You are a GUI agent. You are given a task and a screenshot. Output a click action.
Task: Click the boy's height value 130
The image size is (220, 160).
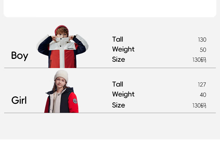point(202,40)
